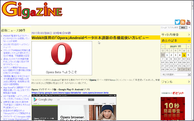
Task: Open the Webkit Opera Android article headline
Action: (90, 38)
